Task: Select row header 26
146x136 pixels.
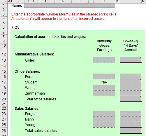Action: 4,130
